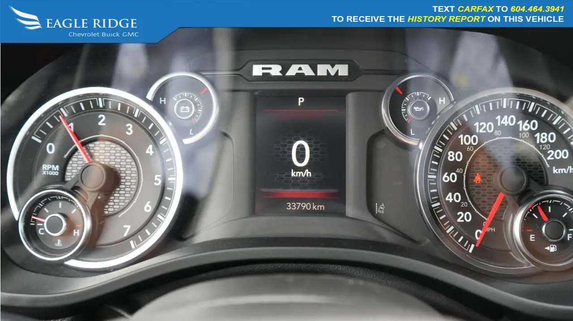The height and width of the screenshot is (321, 573).
Task: Click the lane departure indicator icon
Action: (381, 208)
